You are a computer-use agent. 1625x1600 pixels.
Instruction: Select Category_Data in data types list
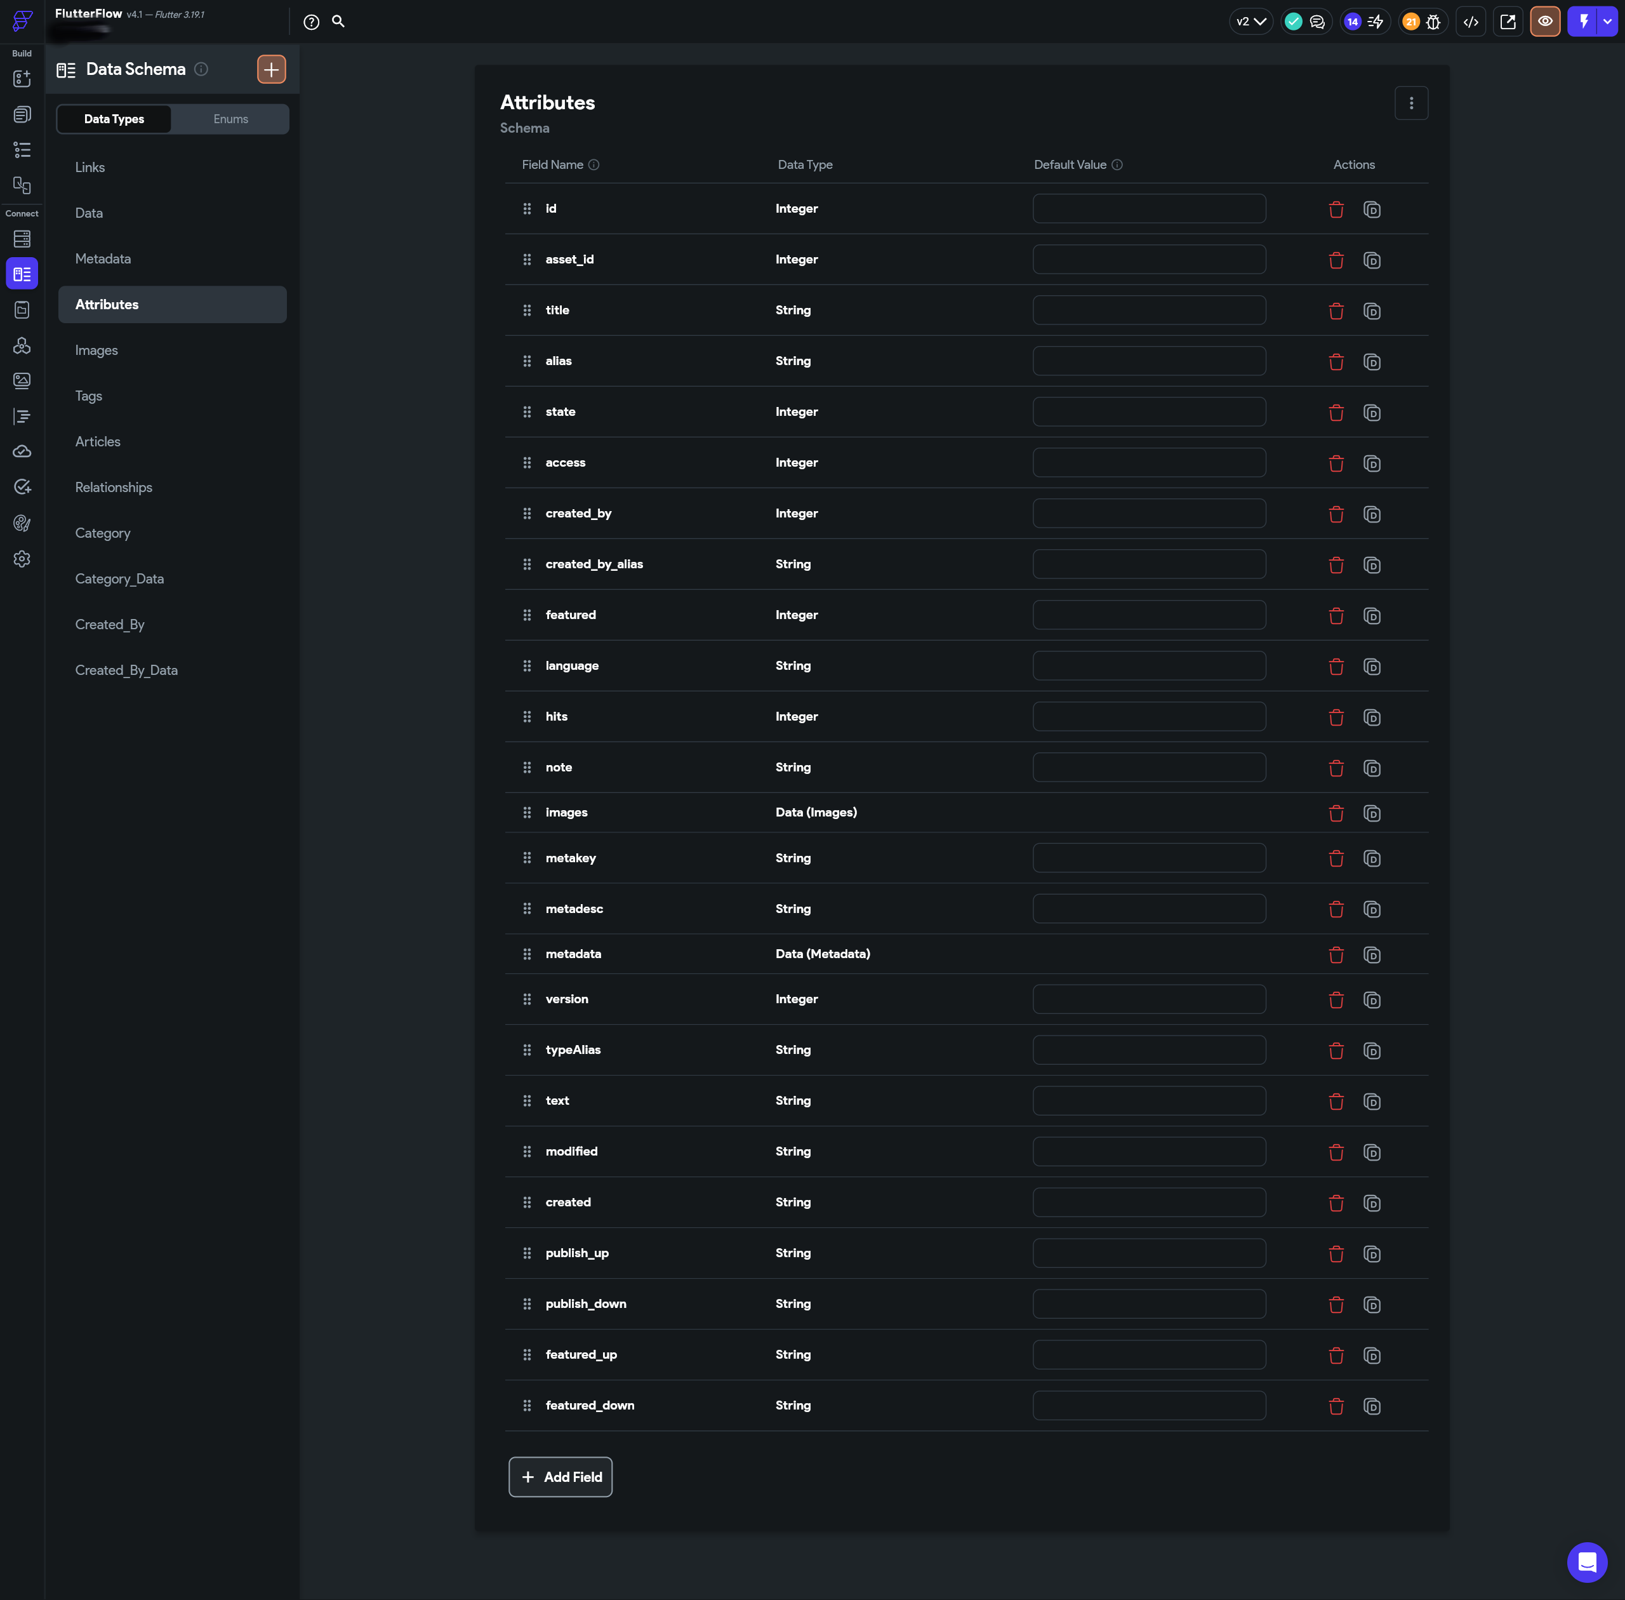point(119,579)
